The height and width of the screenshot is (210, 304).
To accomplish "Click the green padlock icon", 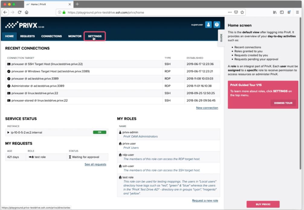I will (64, 12).
